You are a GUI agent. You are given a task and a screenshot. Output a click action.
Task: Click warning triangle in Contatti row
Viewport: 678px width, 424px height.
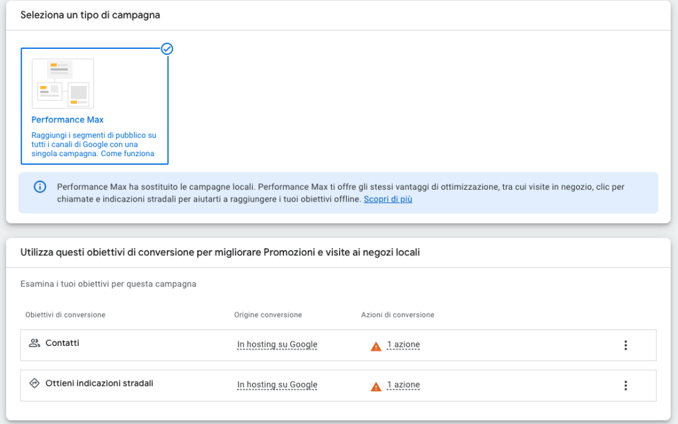click(x=376, y=347)
